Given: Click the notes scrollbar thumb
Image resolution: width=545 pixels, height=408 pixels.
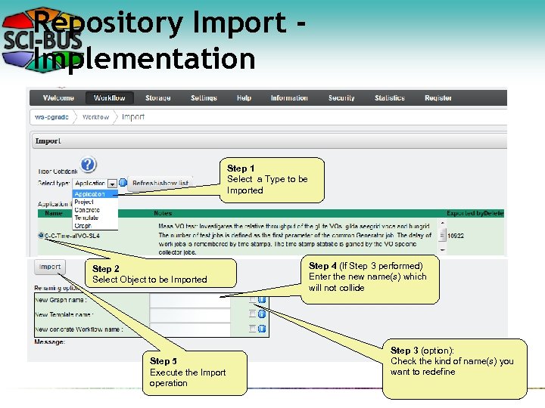Looking at the screenshot, I should point(442,235).
